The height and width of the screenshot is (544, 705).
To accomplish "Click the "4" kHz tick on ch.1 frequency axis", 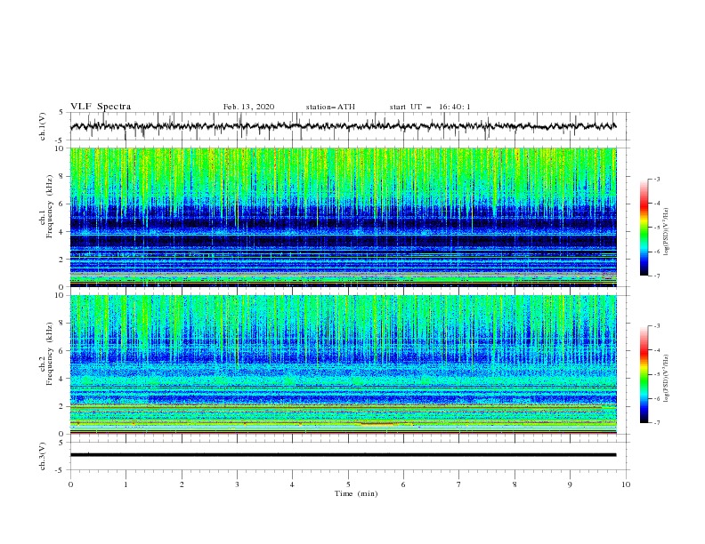I will 61,232.
